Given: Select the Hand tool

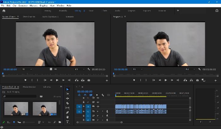Looking at the screenshot, I should [x=68, y=117].
